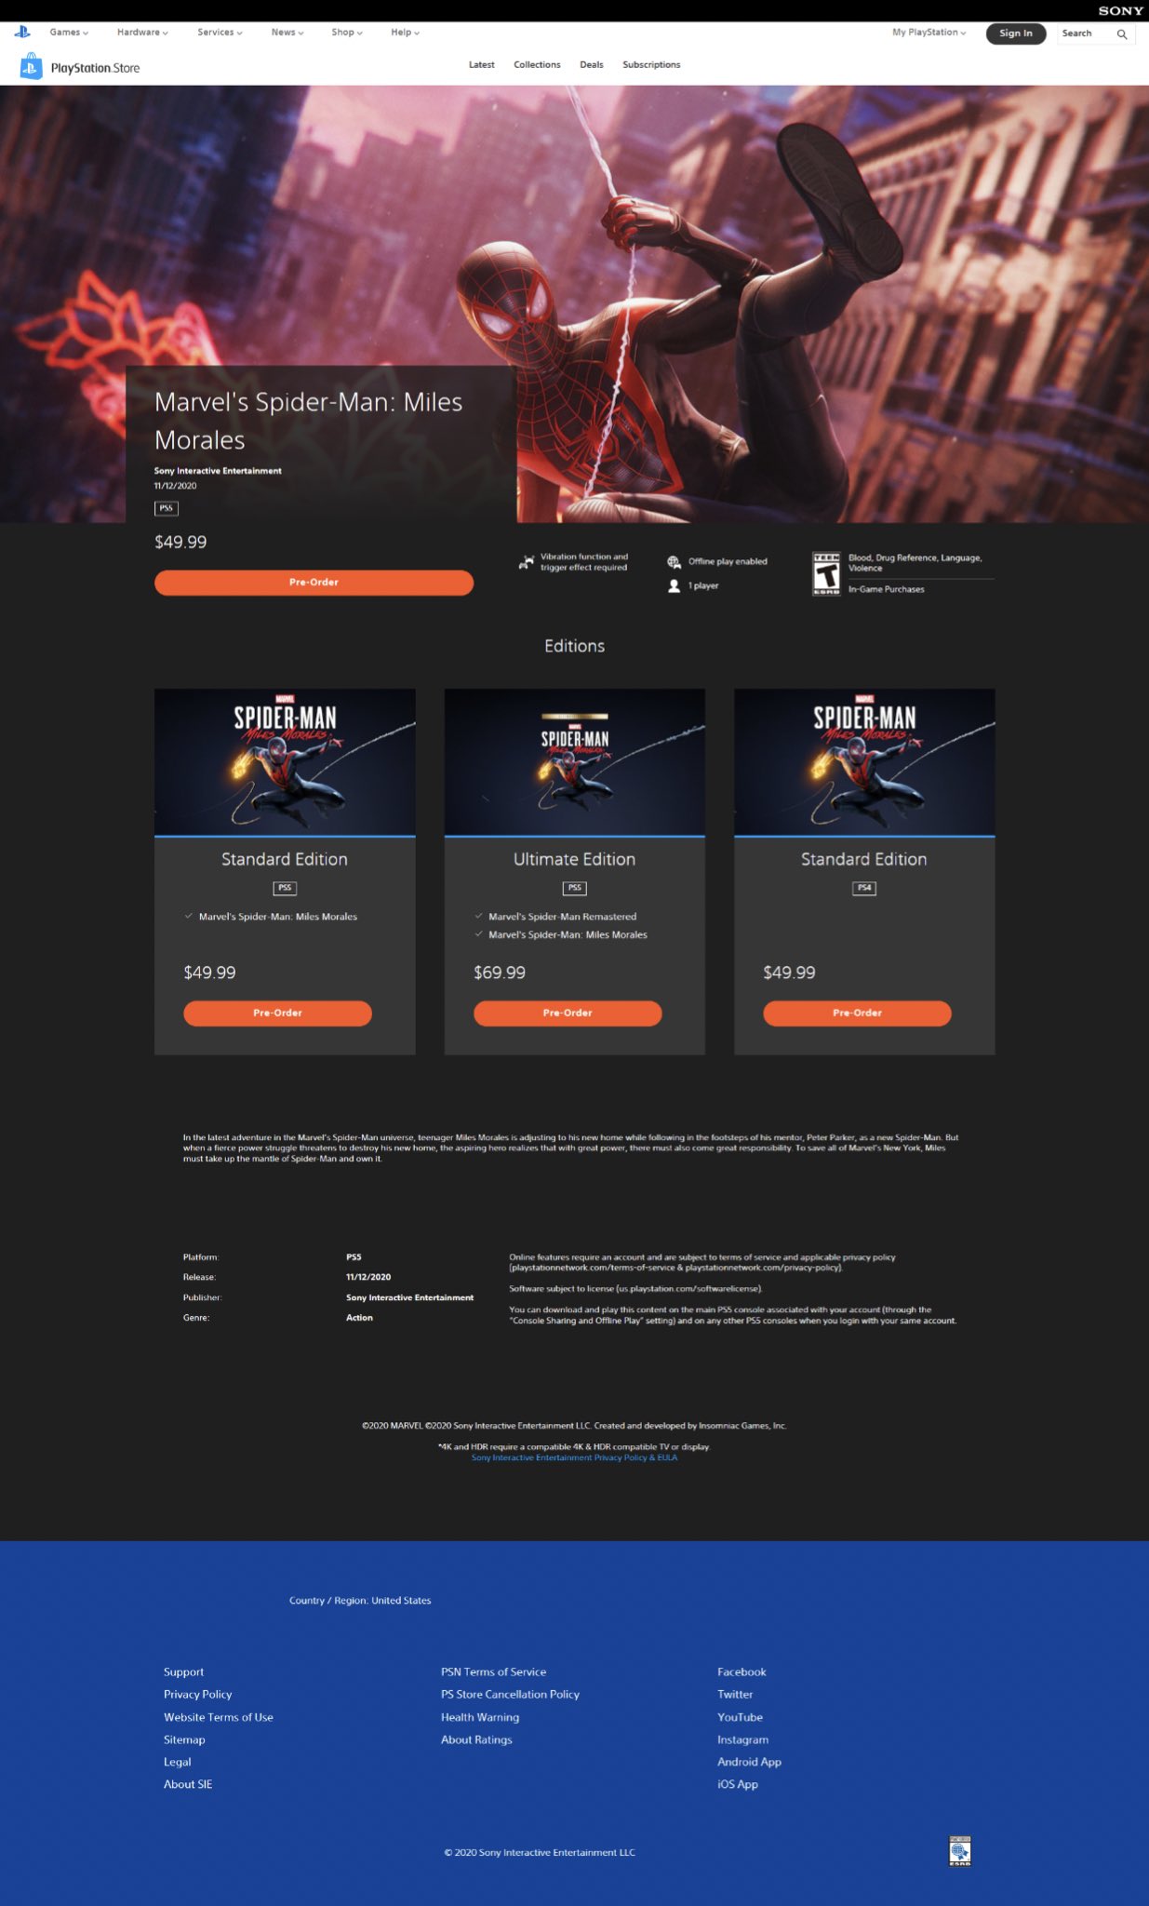Open the Legal footer link
The width and height of the screenshot is (1149, 1906).
[177, 1762]
